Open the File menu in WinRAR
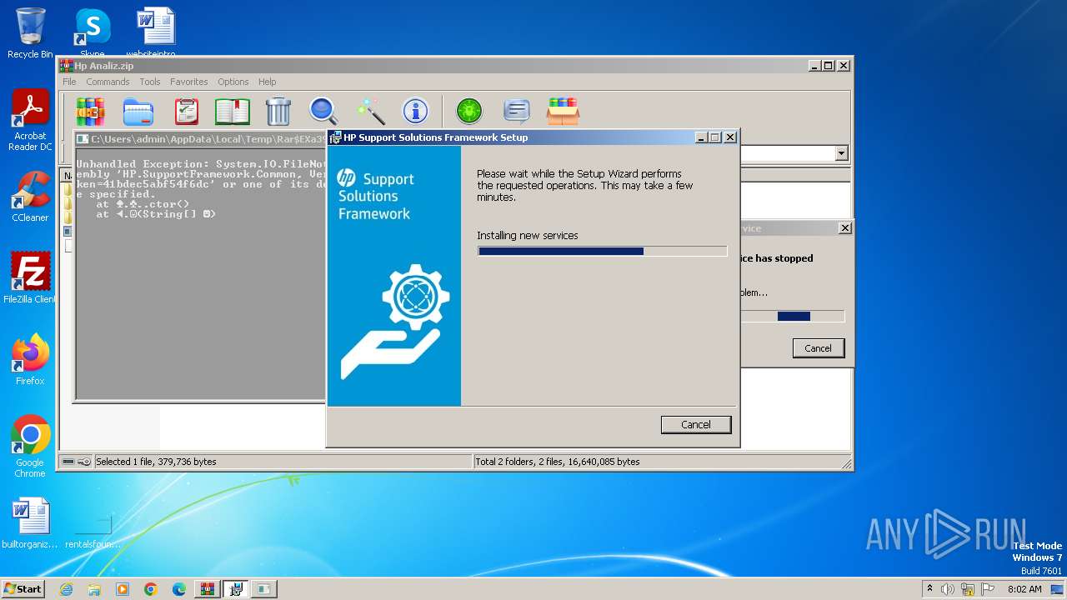The width and height of the screenshot is (1067, 600). click(69, 82)
